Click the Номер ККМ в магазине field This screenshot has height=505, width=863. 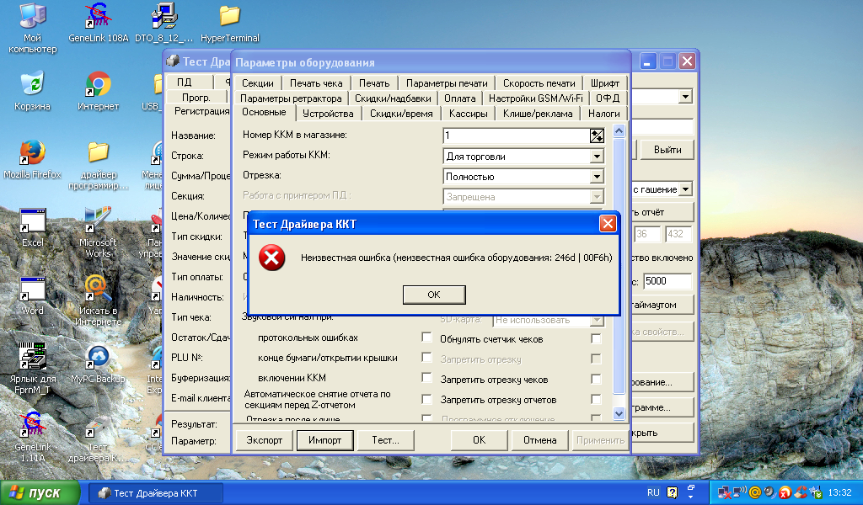pyautogui.click(x=516, y=136)
